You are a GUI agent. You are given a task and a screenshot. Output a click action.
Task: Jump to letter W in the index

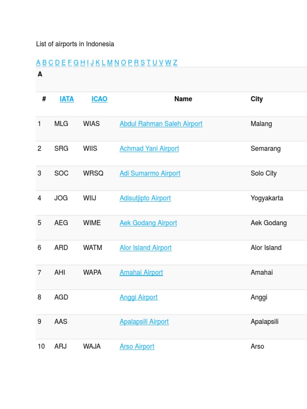168,63
